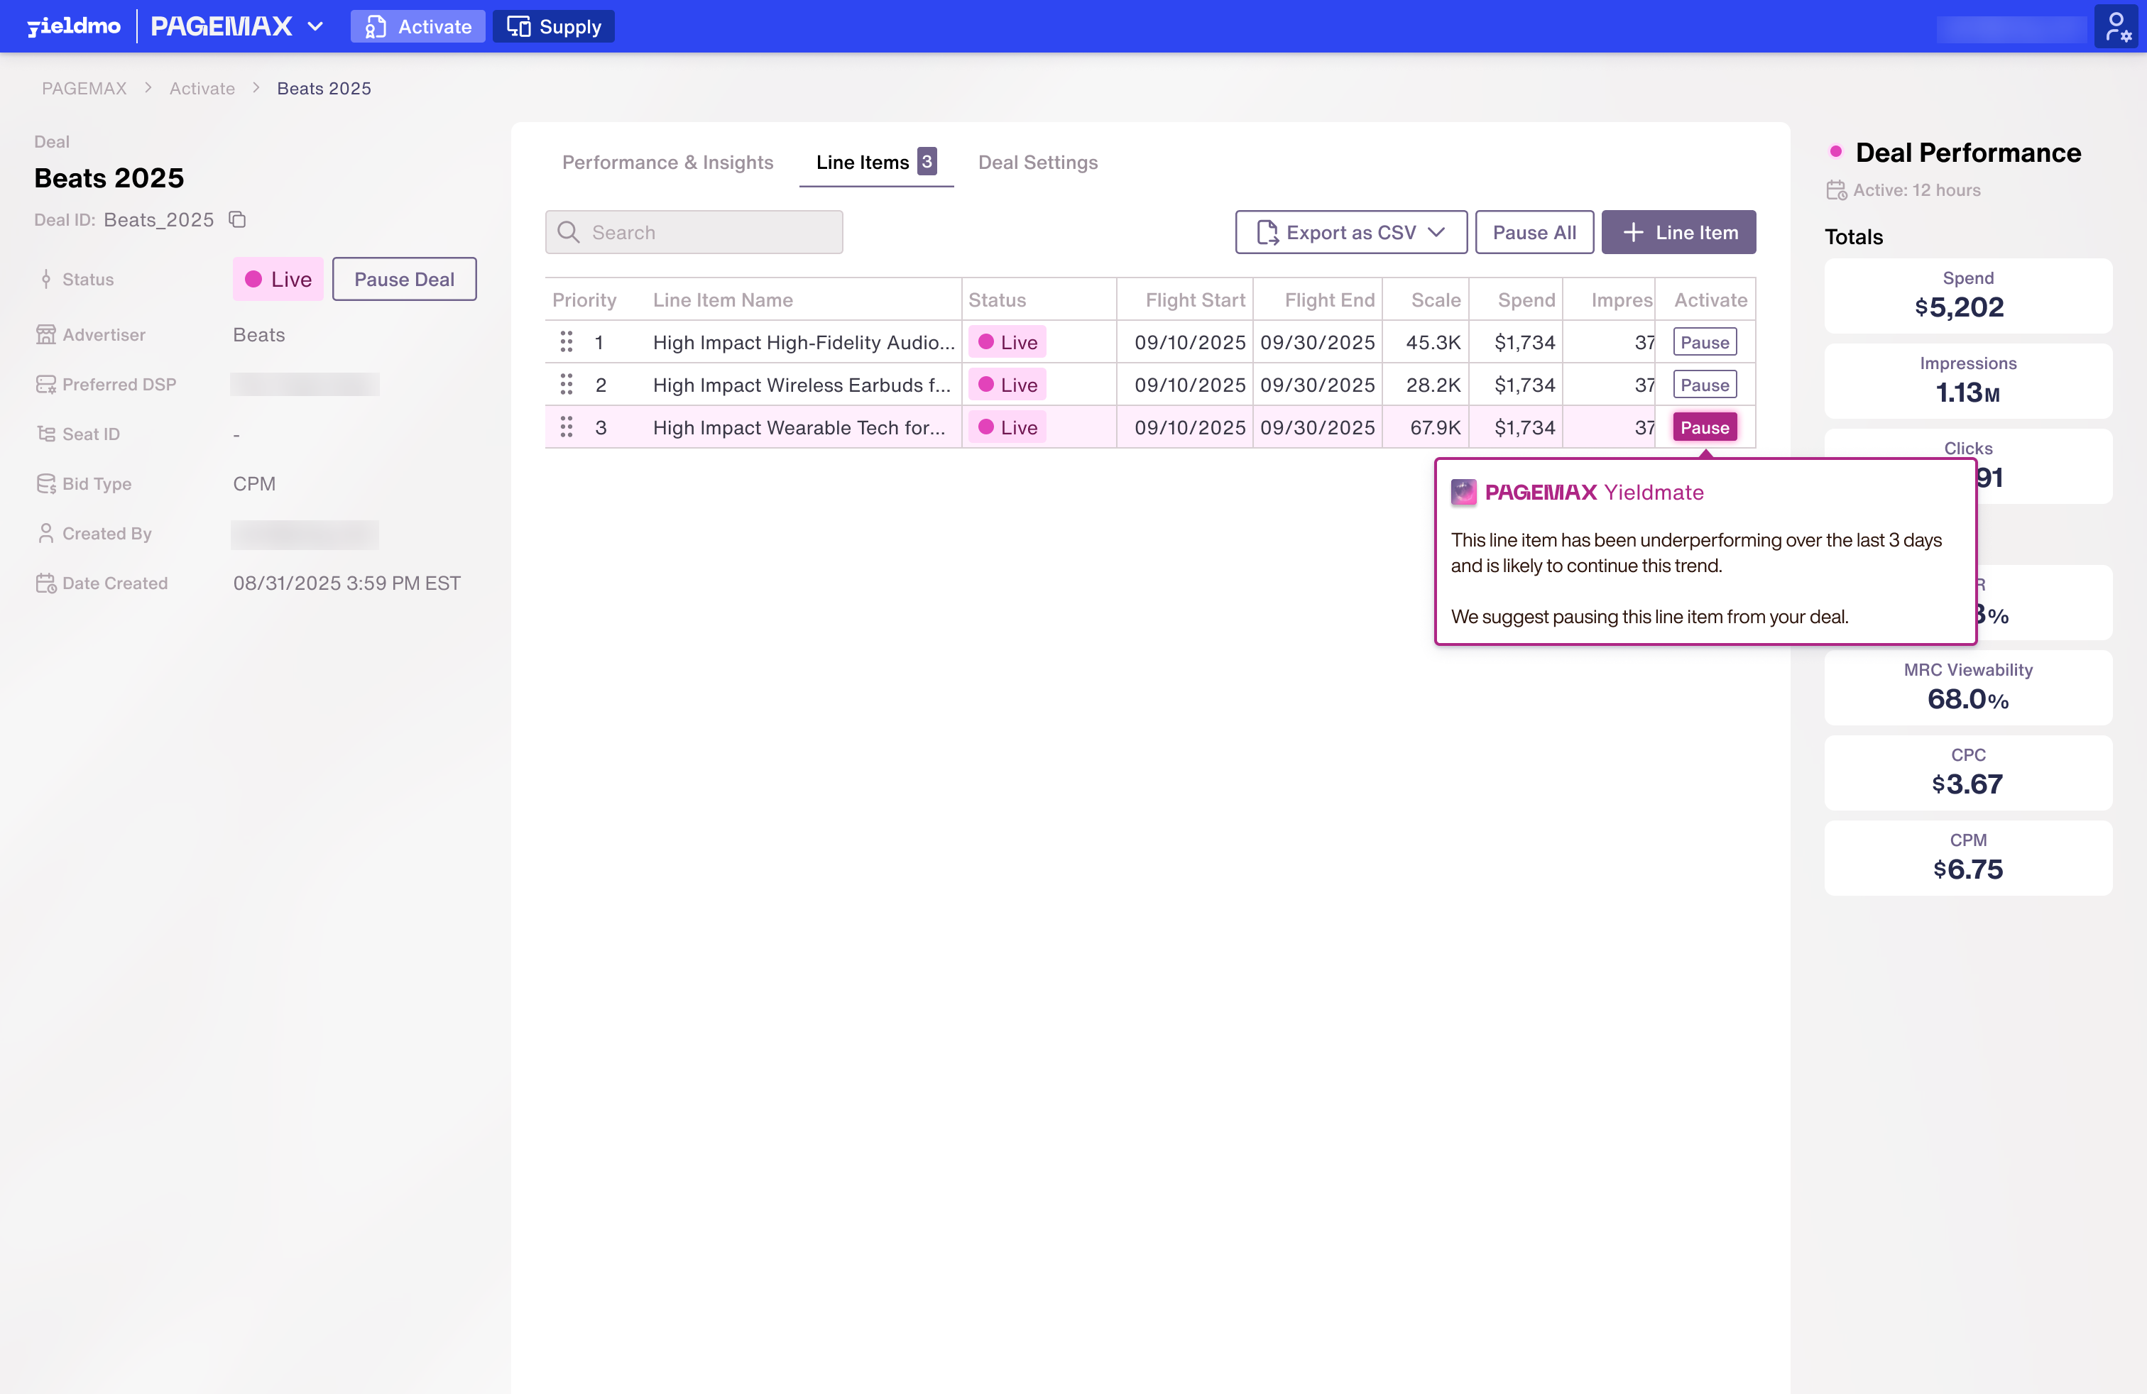Click the Status icon in deal details
Viewport: 2147px width, 1394px height.
(45, 280)
